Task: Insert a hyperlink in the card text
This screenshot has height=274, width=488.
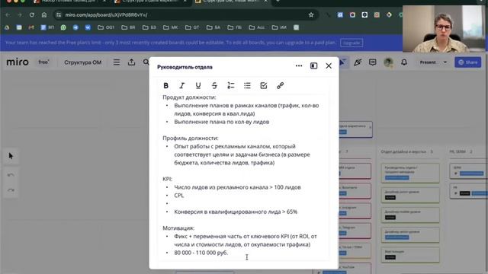Action: (x=280, y=85)
